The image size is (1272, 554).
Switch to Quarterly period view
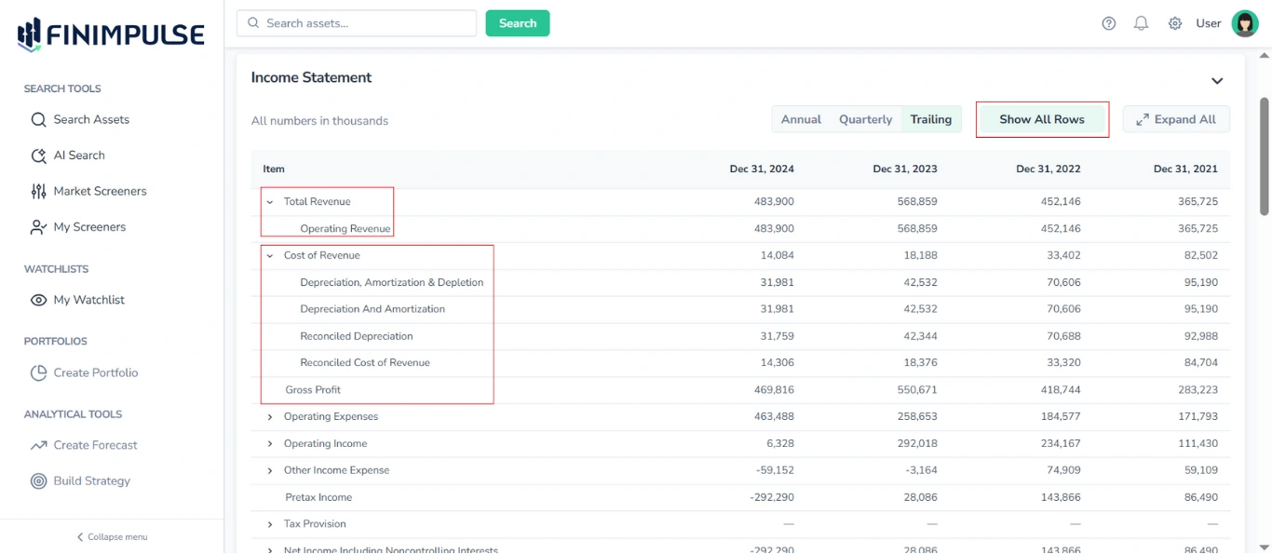point(864,119)
